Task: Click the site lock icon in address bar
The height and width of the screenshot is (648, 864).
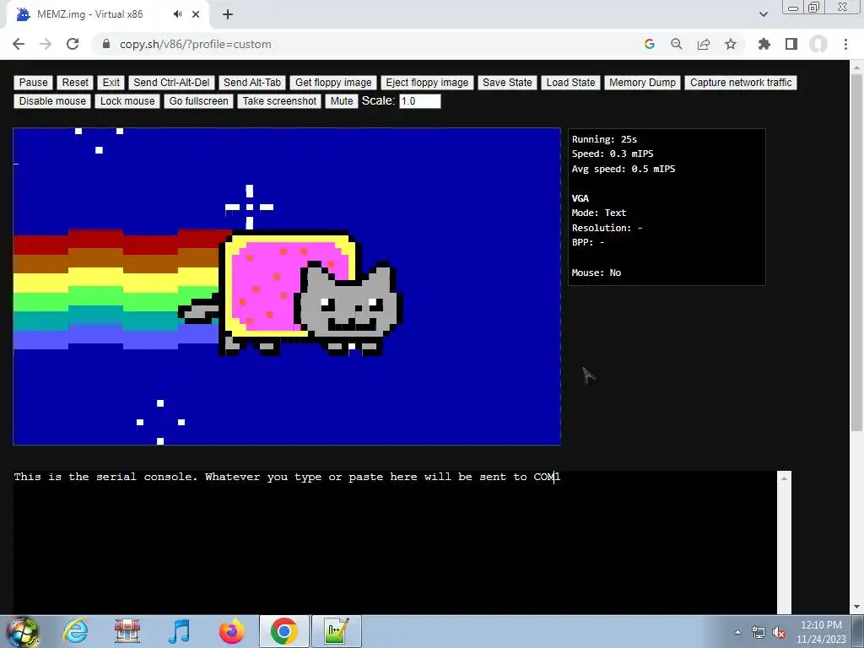Action: (x=106, y=44)
